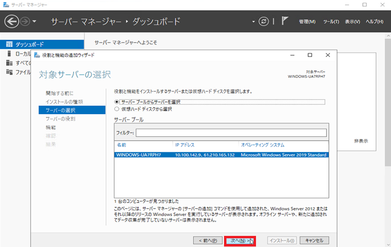391x247 pixels.
Task: Select ダッシュボード in the left sidebar
Action: [42, 44]
